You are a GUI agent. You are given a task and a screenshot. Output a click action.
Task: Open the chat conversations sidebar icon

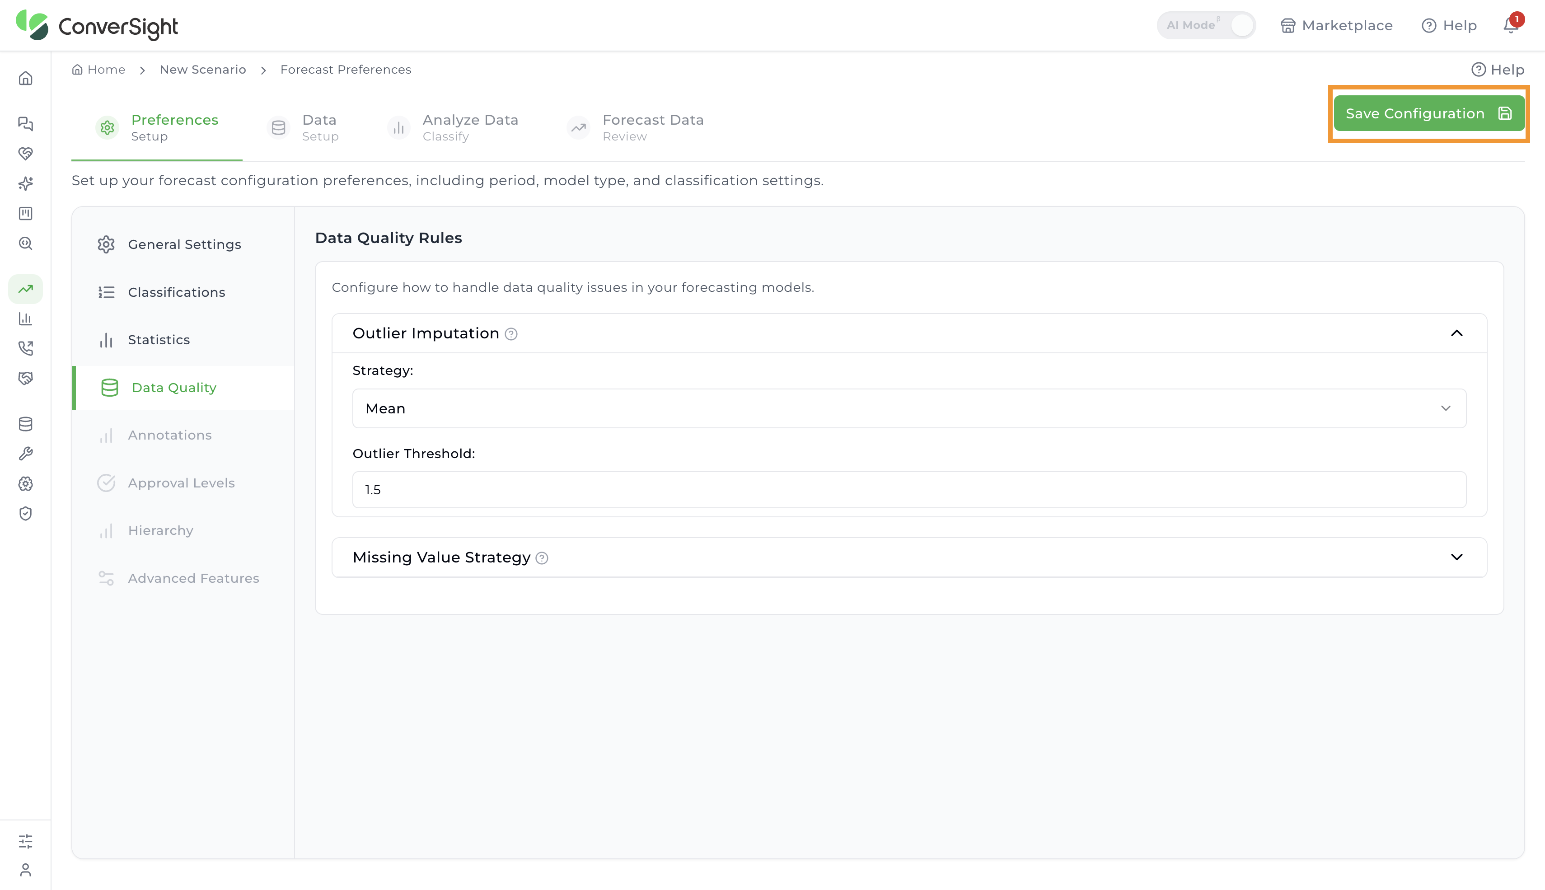click(x=25, y=123)
